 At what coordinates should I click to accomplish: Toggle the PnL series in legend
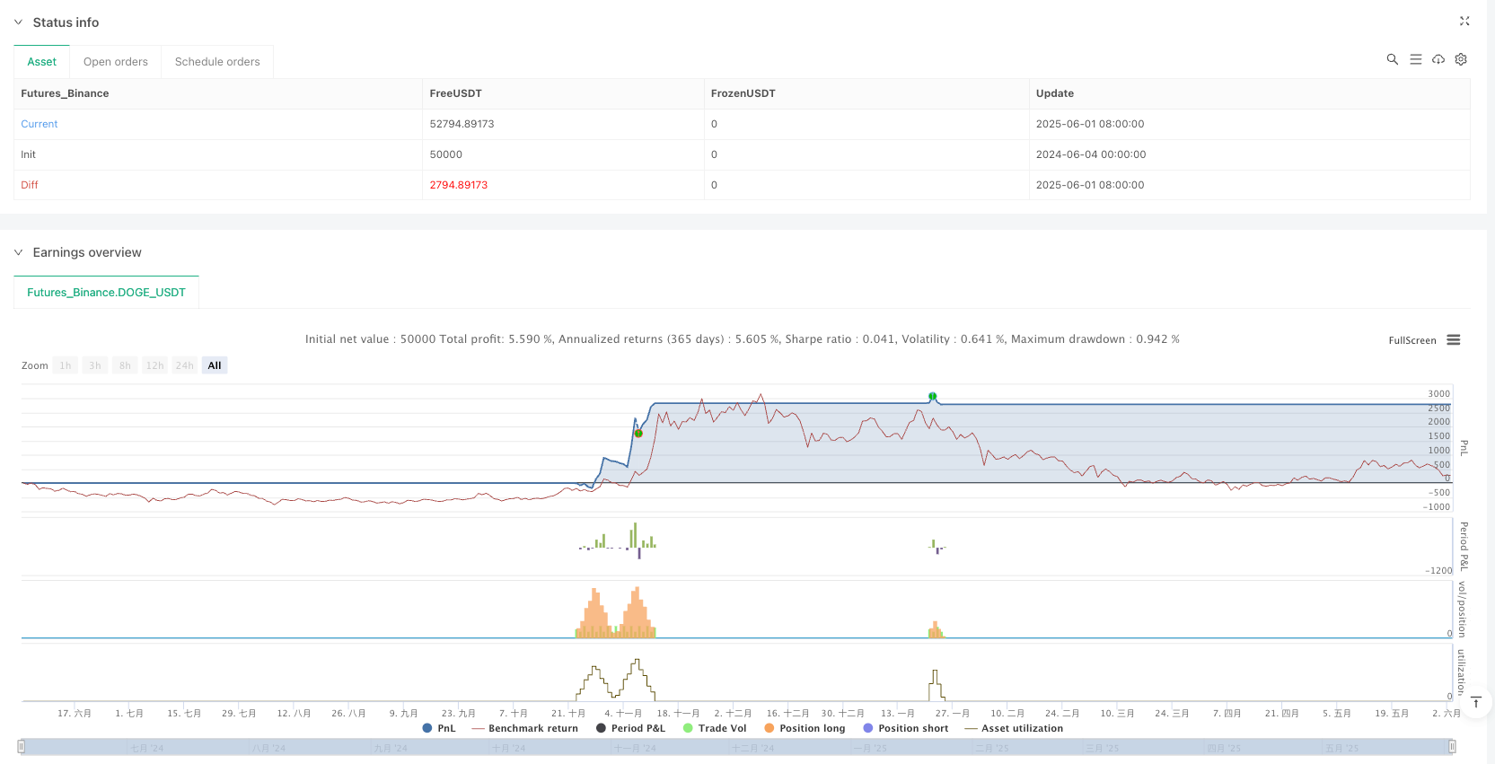click(x=439, y=728)
